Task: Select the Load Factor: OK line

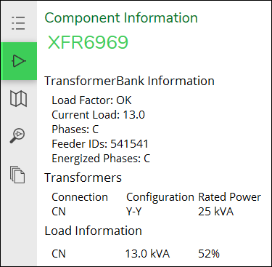Action: click(x=91, y=100)
